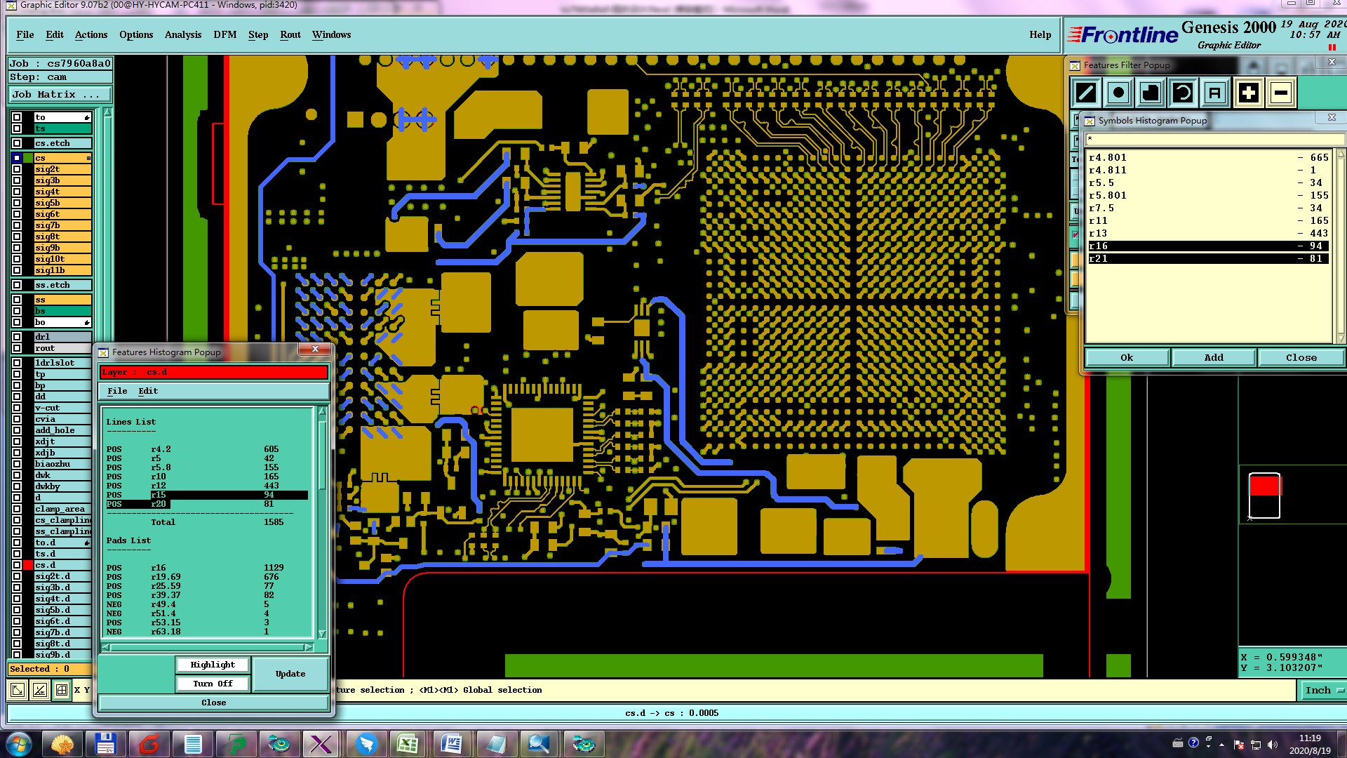The height and width of the screenshot is (758, 1347).
Task: Click the Highlight button
Action: point(213,665)
